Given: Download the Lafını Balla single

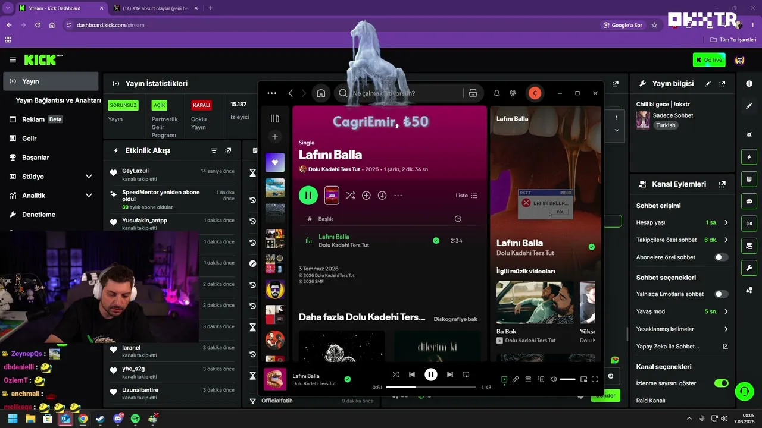Looking at the screenshot, I should coord(382,195).
